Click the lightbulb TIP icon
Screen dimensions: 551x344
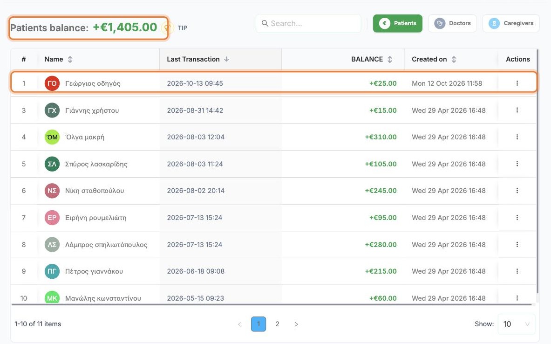pos(167,28)
